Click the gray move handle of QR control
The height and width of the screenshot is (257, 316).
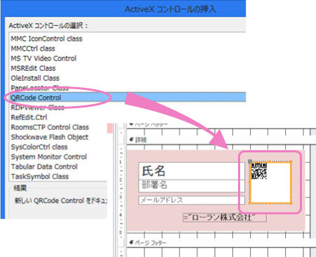coord(250,162)
